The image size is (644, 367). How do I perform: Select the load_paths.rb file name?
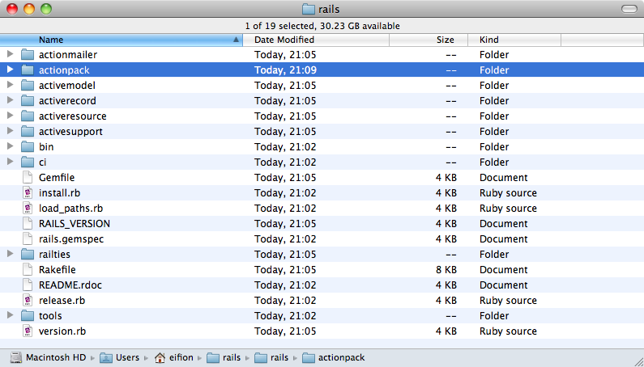[x=70, y=209]
